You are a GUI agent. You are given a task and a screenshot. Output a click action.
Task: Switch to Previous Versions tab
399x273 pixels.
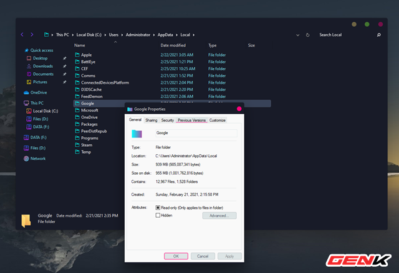[x=191, y=120]
